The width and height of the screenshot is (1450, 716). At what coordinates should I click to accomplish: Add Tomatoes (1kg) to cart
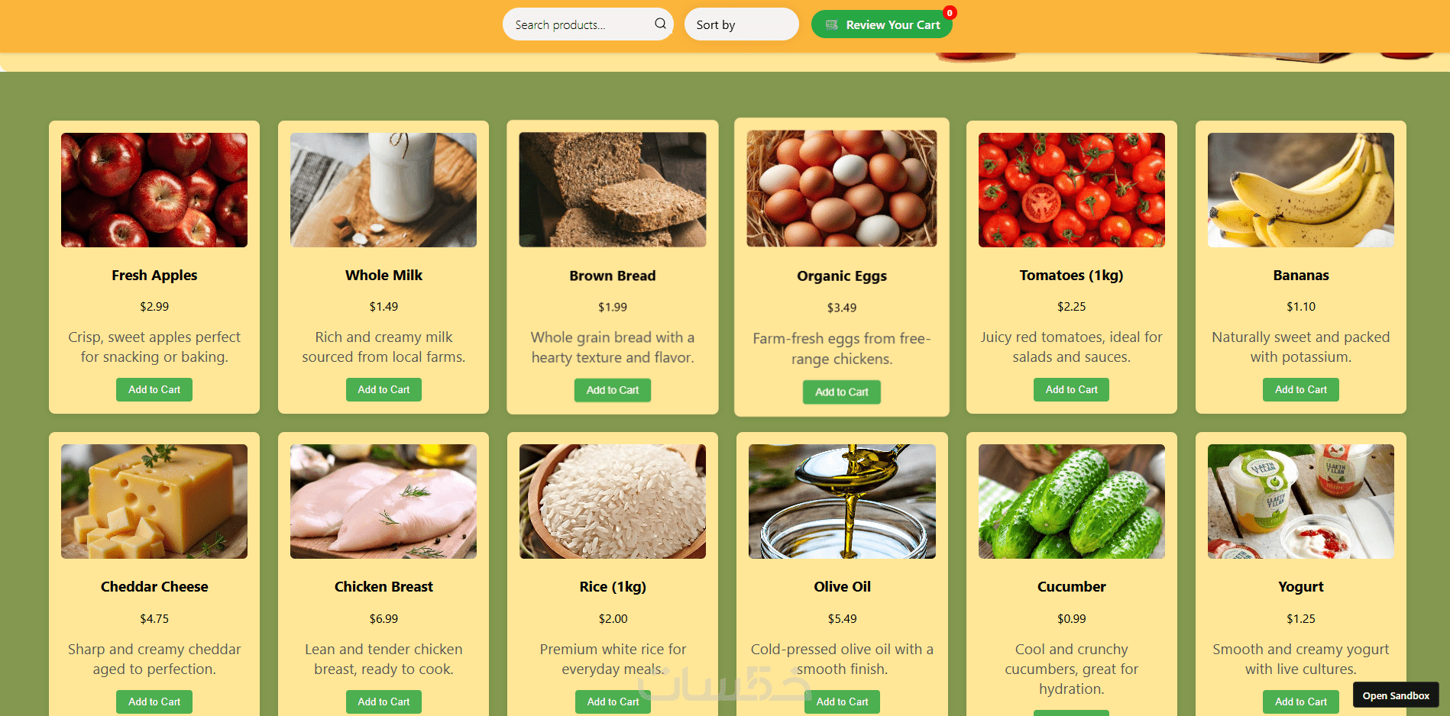pyautogui.click(x=1071, y=389)
